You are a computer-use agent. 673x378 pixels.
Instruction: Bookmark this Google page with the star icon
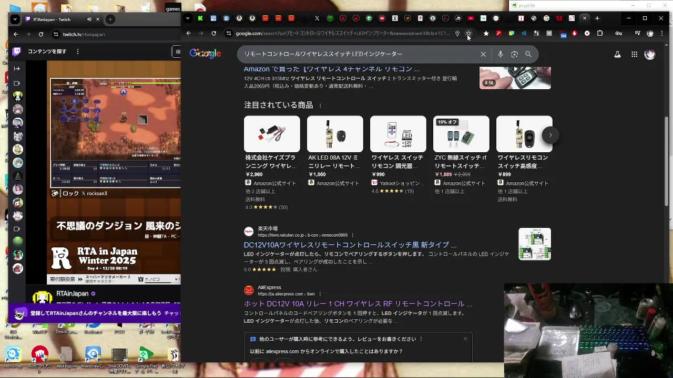pyautogui.click(x=468, y=34)
